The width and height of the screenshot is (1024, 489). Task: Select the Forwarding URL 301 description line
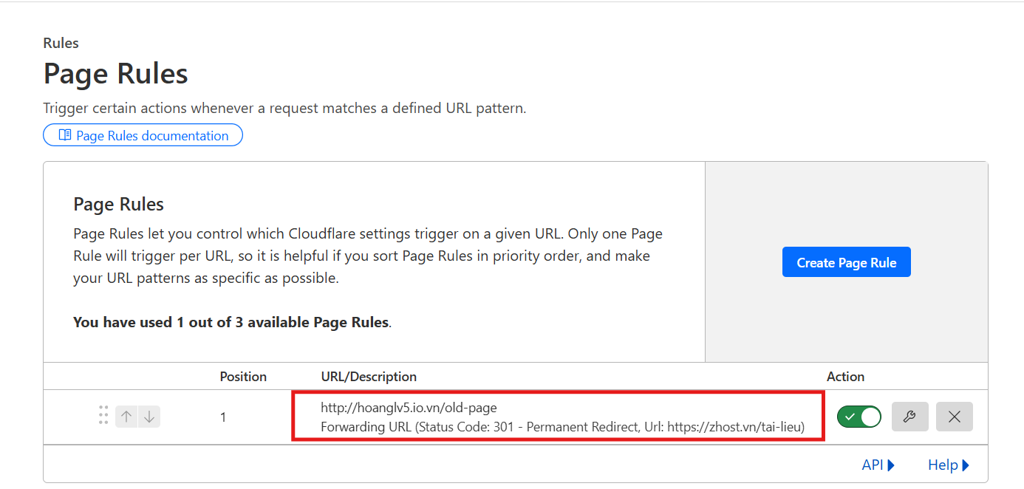(x=562, y=427)
